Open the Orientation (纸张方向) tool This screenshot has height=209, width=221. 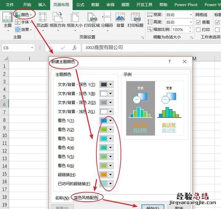[x=57, y=19]
